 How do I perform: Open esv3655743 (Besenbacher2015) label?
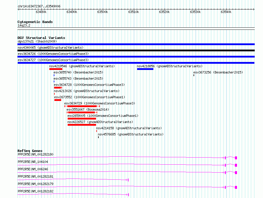(78, 78)
